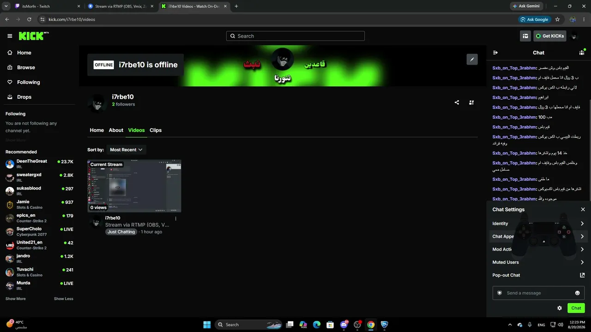Open SuperCholo recommended channel

(x=39, y=231)
